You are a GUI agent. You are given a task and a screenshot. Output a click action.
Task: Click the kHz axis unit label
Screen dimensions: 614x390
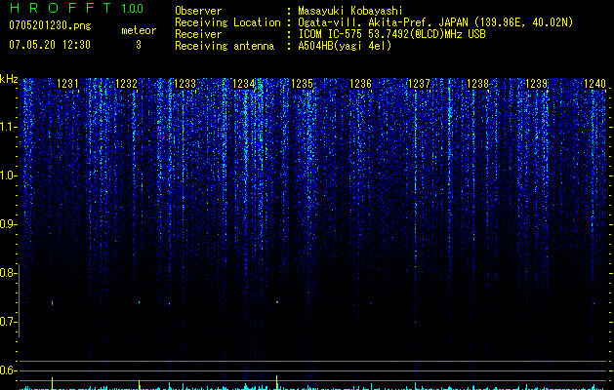pos(9,80)
